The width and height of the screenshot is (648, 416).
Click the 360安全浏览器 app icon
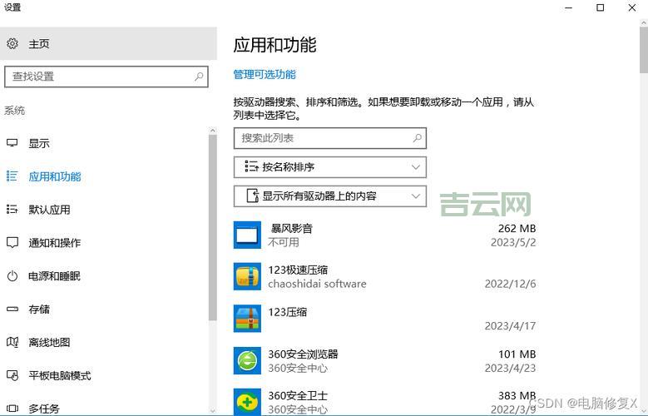[247, 360]
